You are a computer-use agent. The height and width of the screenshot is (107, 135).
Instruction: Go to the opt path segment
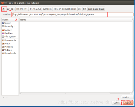13,9
